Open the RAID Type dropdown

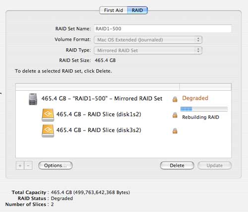pyautogui.click(x=148, y=50)
